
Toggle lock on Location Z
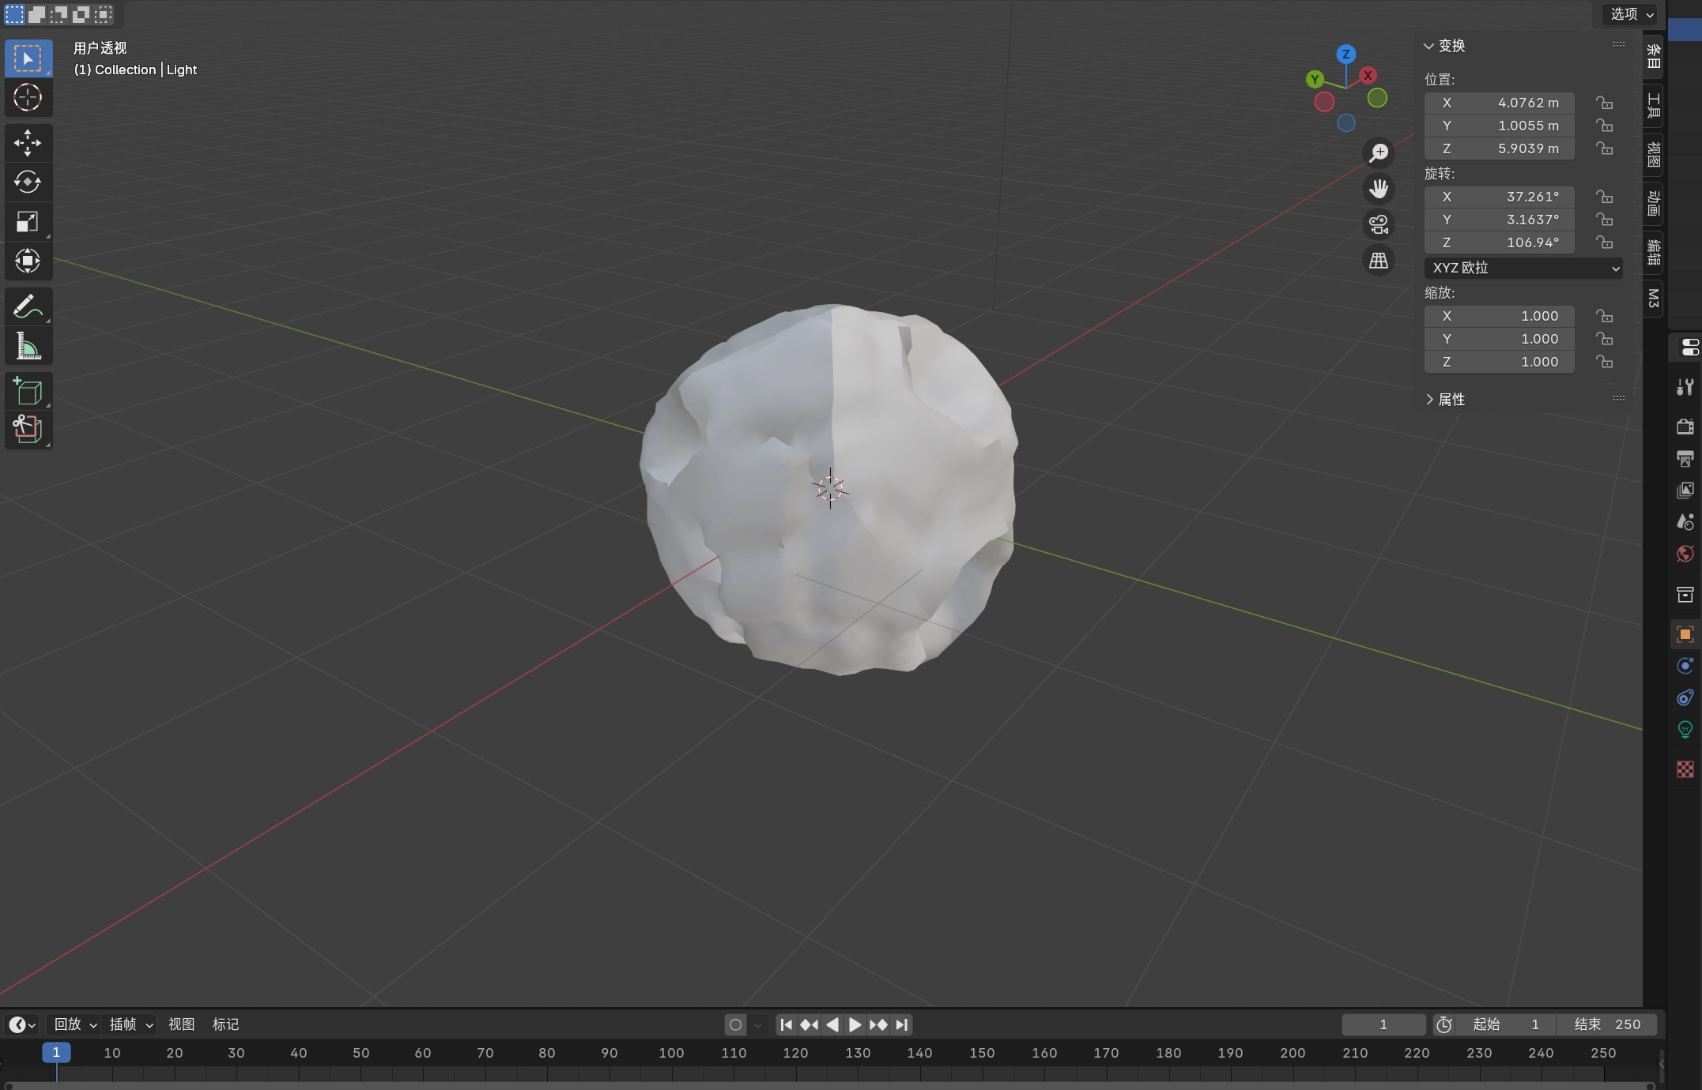coord(1604,148)
